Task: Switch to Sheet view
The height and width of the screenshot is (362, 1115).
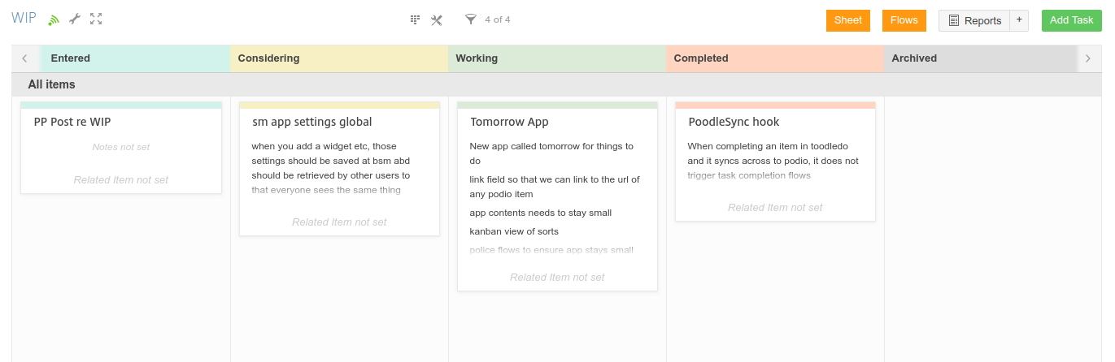Action: pos(848,20)
